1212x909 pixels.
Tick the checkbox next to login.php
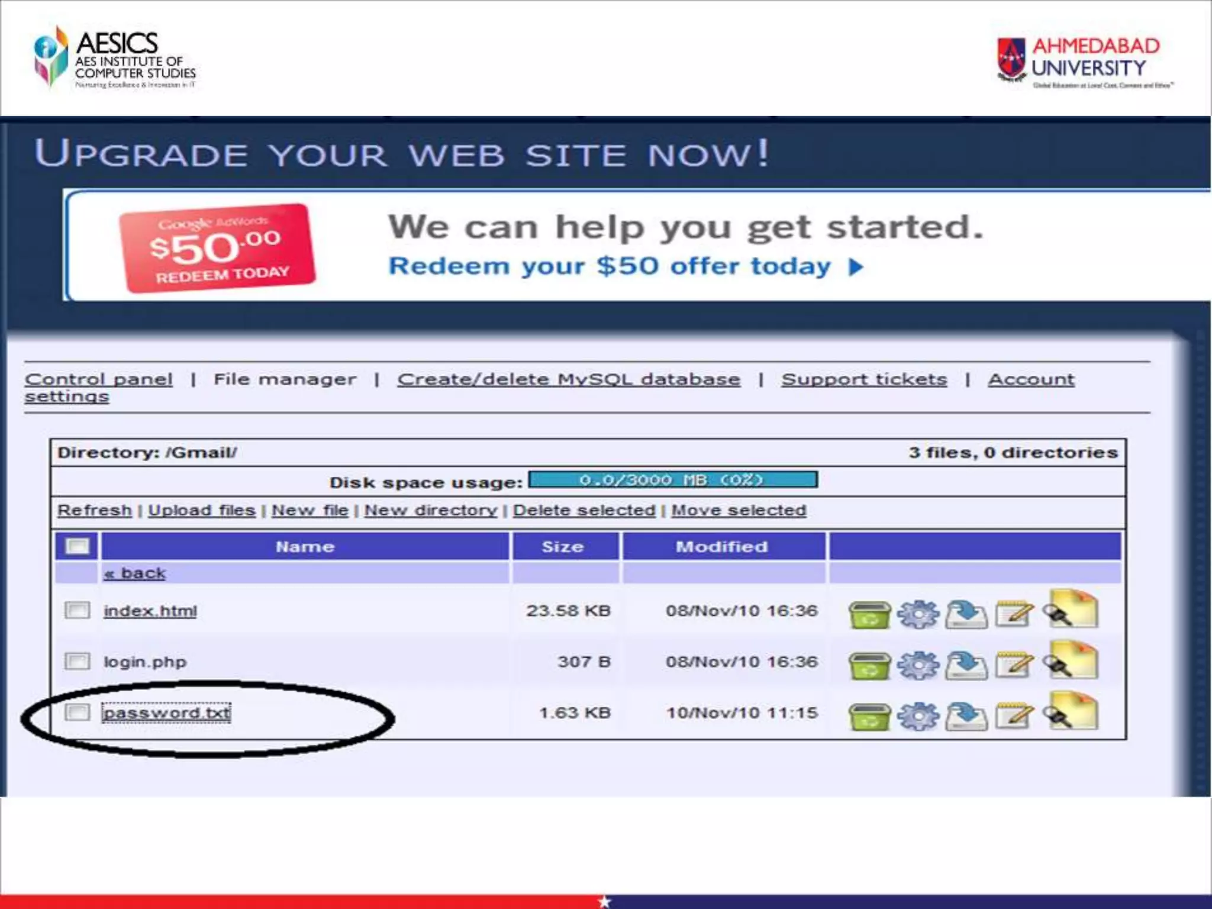(77, 661)
